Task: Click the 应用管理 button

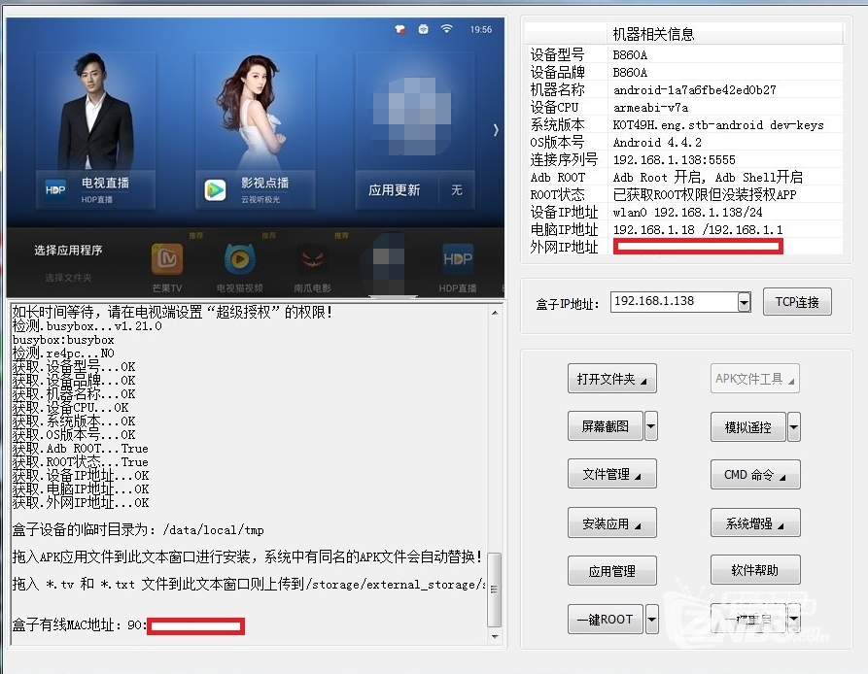Action: coord(611,570)
